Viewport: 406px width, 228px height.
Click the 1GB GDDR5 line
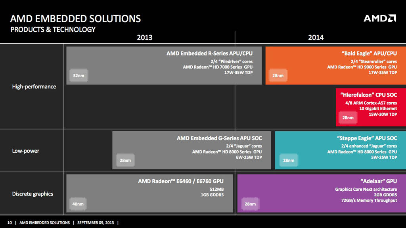coord(212,195)
